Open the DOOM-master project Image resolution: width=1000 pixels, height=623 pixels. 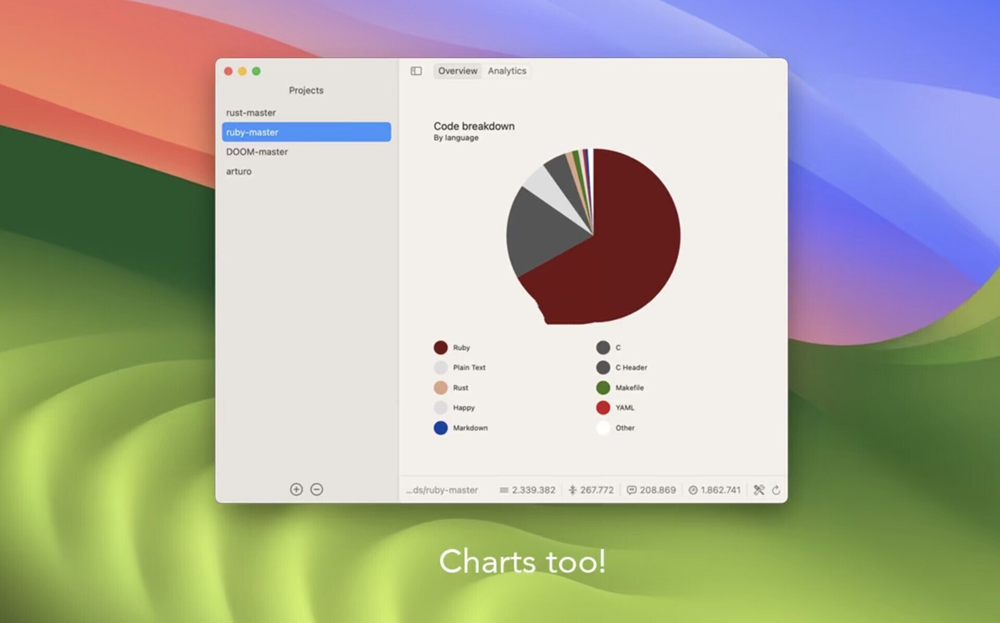coord(306,151)
